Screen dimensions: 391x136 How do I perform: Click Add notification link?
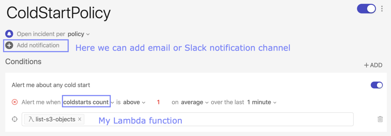click(x=38, y=45)
